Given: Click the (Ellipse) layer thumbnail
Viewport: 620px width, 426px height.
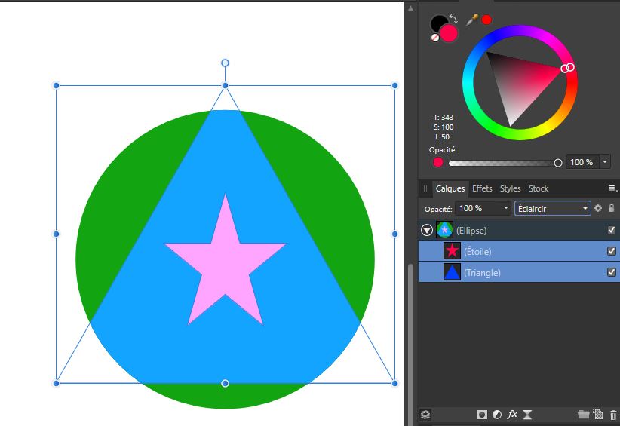Looking at the screenshot, I should click(444, 230).
